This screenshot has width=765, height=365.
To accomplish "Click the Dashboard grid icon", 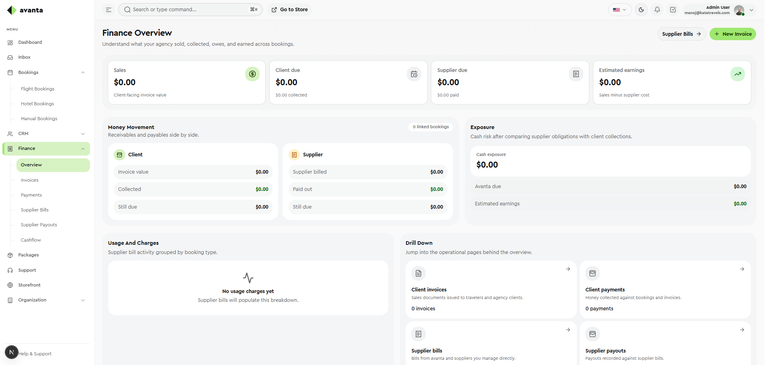I will coord(10,42).
